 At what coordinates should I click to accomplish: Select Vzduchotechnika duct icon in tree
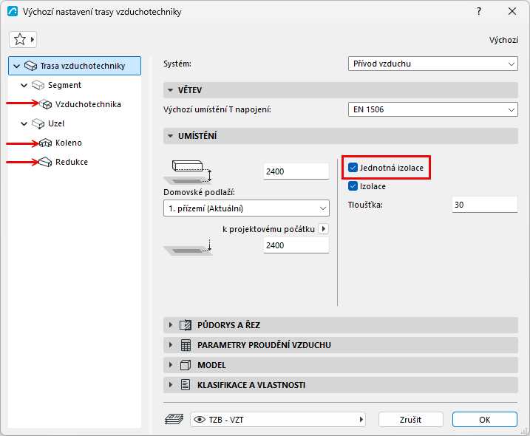[46, 104]
